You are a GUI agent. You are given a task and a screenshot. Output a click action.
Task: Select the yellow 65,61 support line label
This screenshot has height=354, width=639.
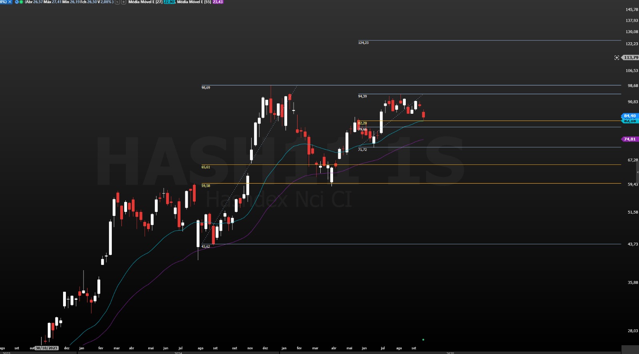pos(206,167)
